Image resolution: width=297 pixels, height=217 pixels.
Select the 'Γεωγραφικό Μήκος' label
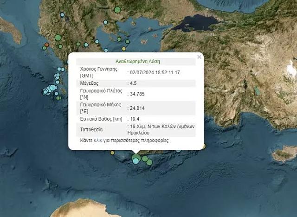click(x=100, y=105)
